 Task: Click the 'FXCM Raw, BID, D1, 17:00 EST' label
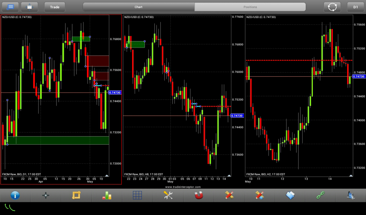(x=22, y=174)
